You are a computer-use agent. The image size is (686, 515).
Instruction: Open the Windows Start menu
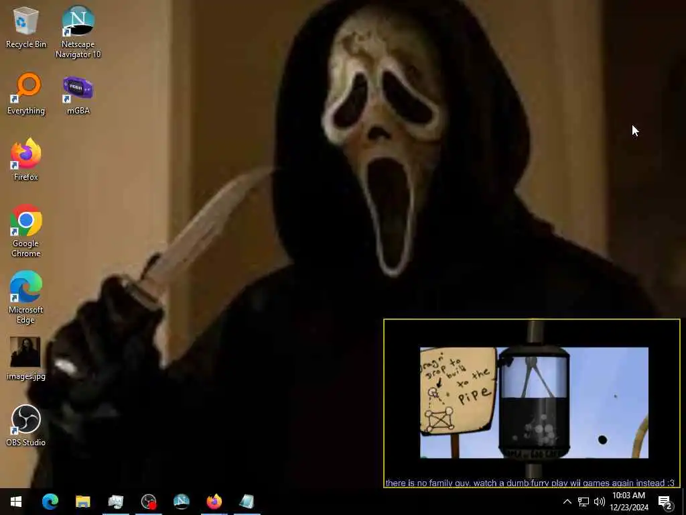click(x=16, y=502)
